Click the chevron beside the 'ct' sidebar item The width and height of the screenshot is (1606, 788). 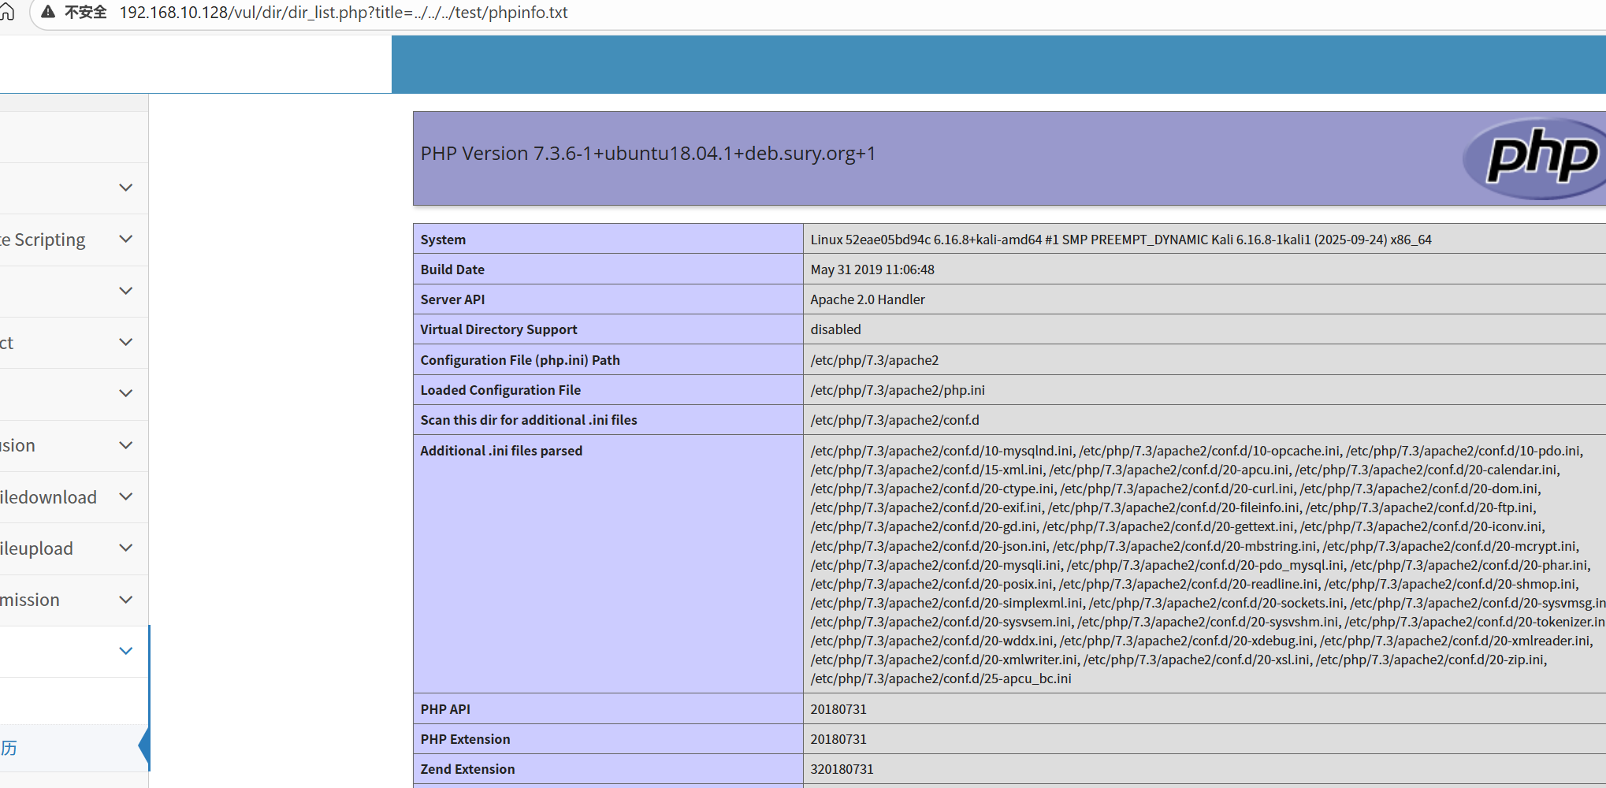[125, 342]
